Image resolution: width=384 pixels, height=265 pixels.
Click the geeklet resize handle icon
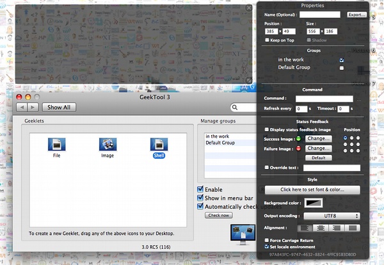coord(248,81)
